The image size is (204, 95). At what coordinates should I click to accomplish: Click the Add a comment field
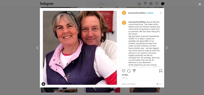coord(138,84)
